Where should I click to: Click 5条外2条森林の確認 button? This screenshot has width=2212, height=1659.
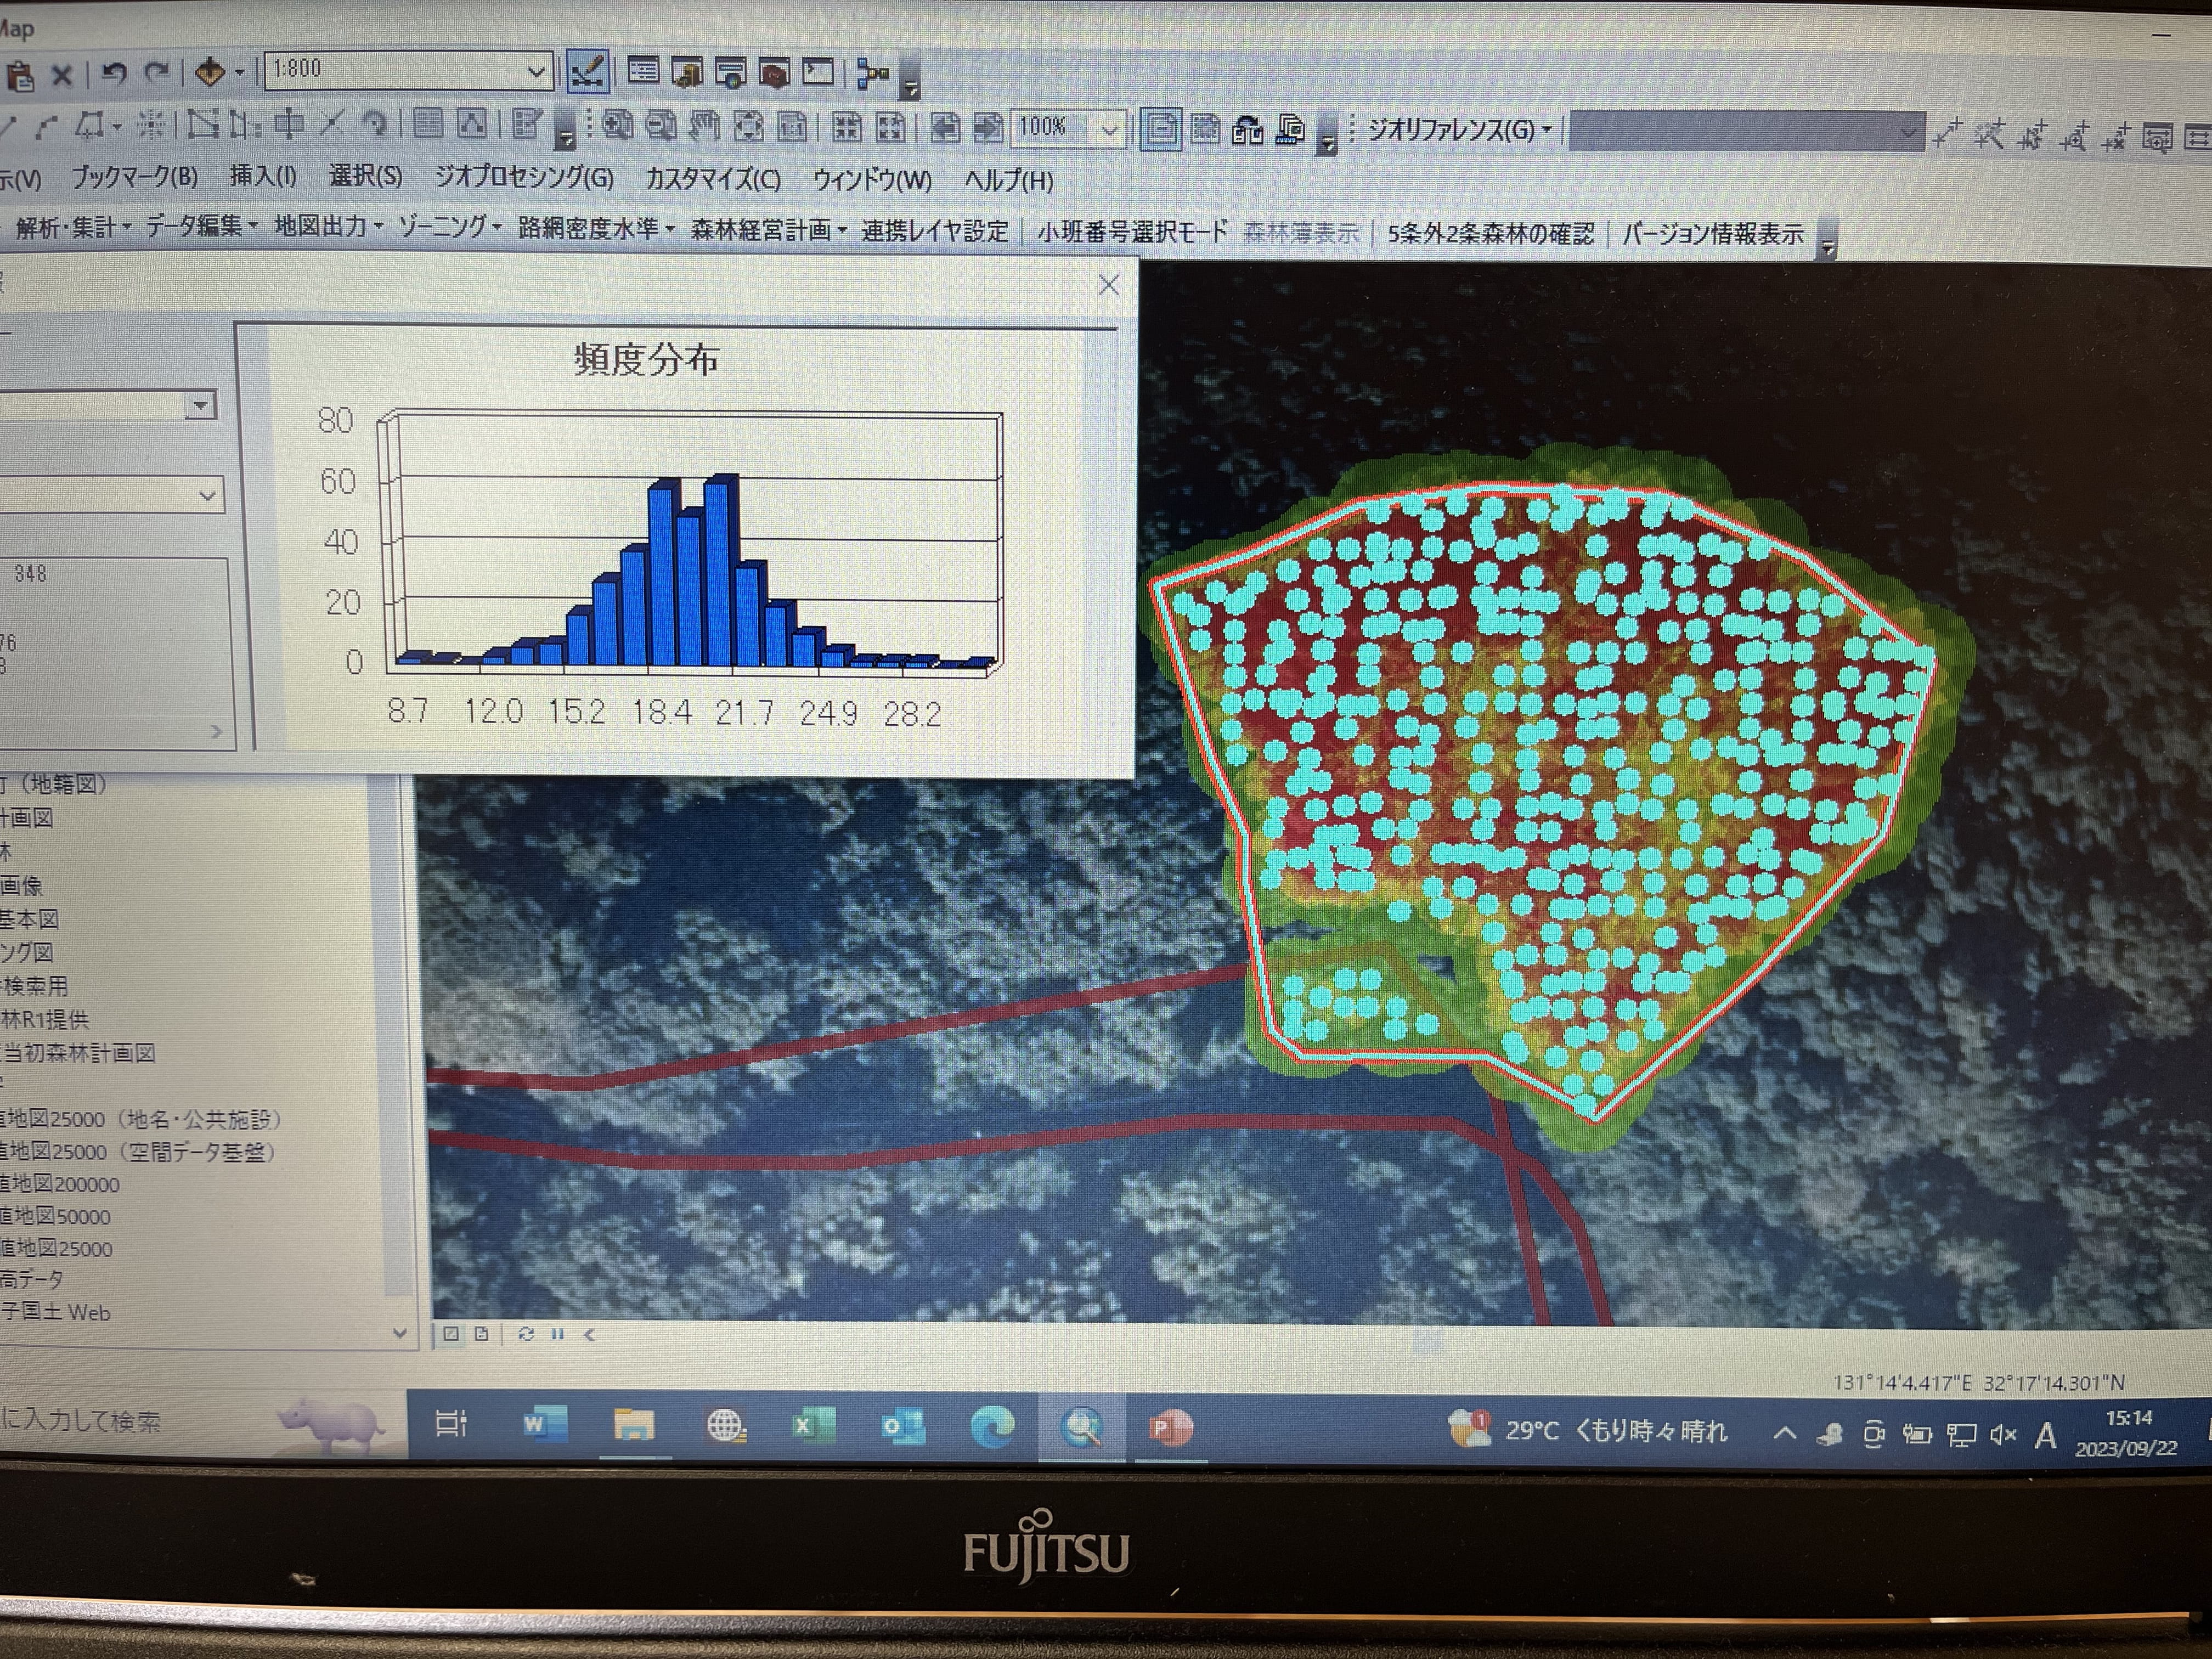1490,234
